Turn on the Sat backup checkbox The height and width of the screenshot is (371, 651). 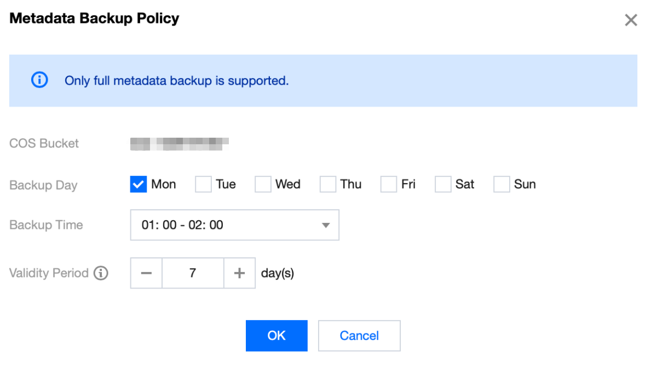442,185
